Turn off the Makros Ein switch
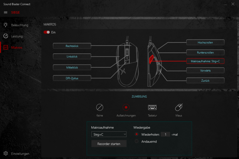Viewport: 239px width, 159px height. click(x=47, y=32)
